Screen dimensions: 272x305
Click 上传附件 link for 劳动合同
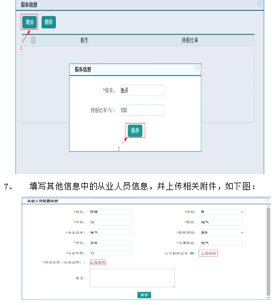coord(98,262)
